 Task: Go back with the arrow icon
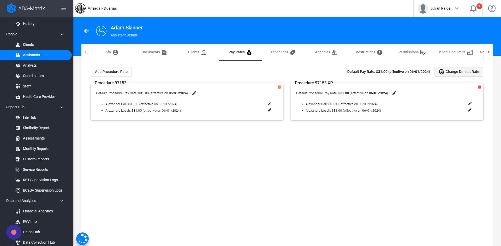[x=87, y=31]
